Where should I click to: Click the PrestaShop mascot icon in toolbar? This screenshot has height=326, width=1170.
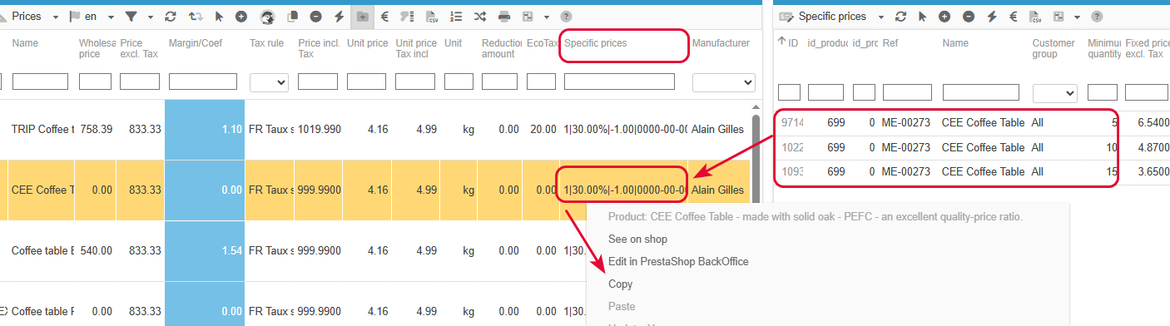[268, 17]
